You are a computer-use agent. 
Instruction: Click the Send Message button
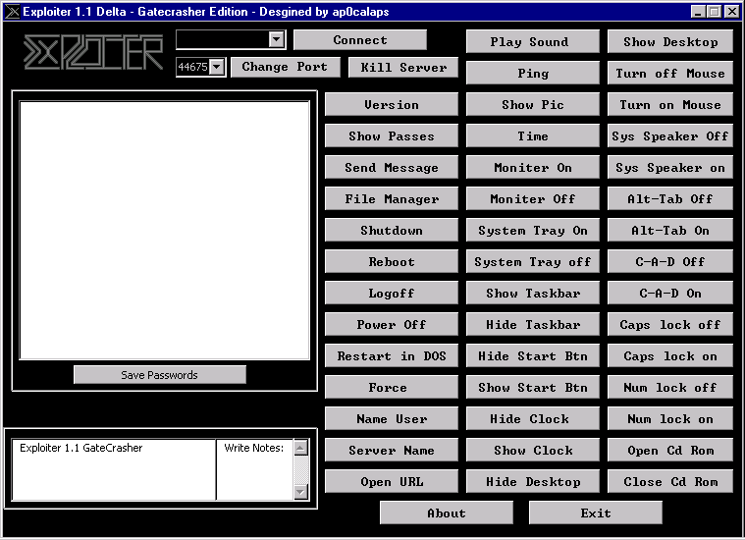pyautogui.click(x=391, y=168)
